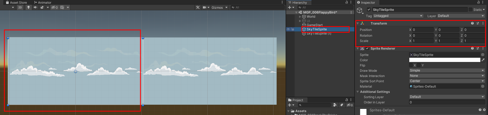Click Position X input field
The width and height of the screenshot is (488, 115).
point(423,30)
